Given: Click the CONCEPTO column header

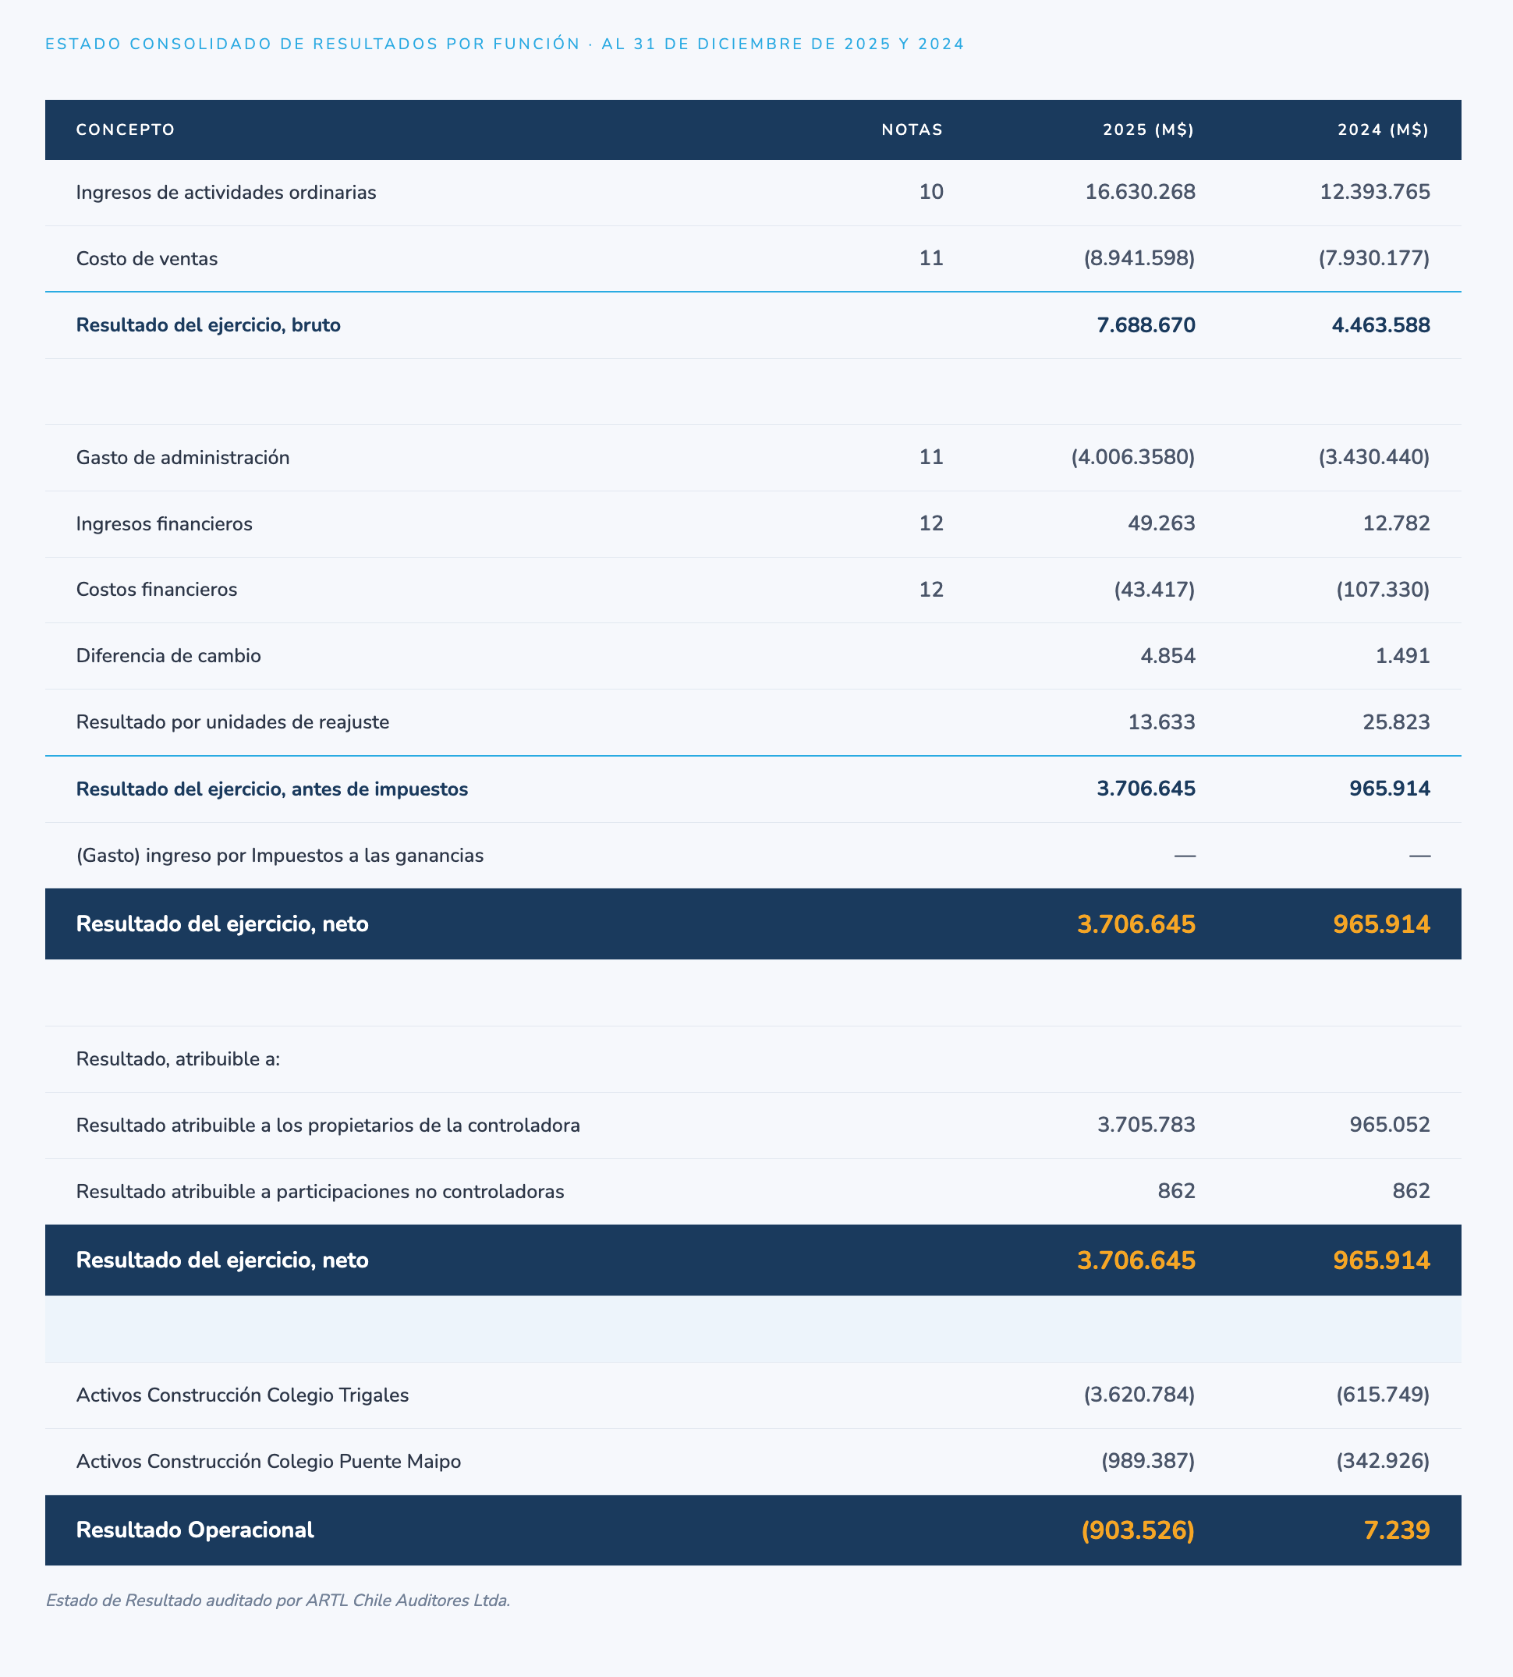Looking at the screenshot, I should [x=126, y=129].
